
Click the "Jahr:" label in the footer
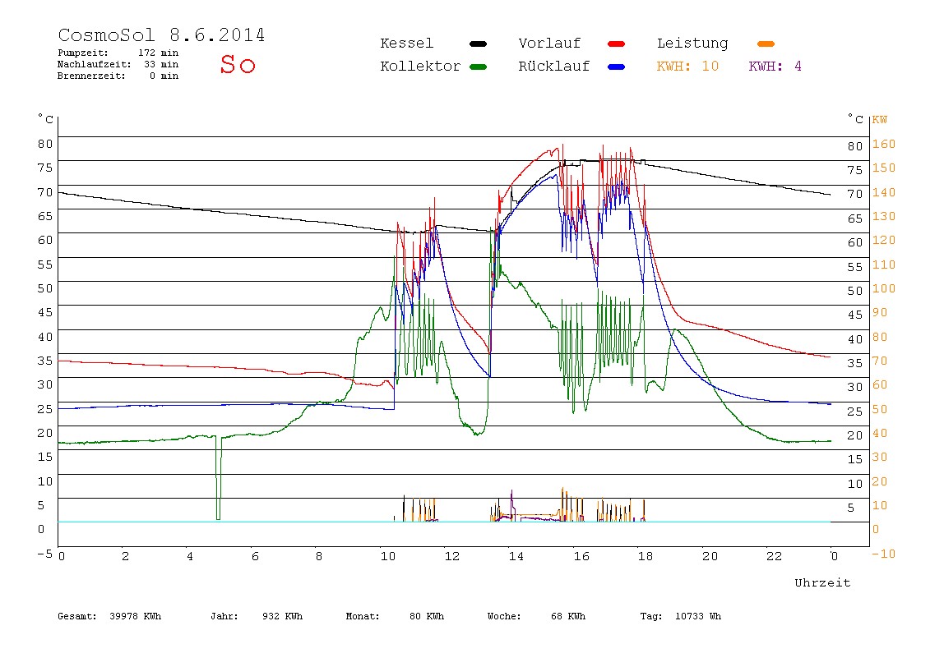[x=224, y=616]
